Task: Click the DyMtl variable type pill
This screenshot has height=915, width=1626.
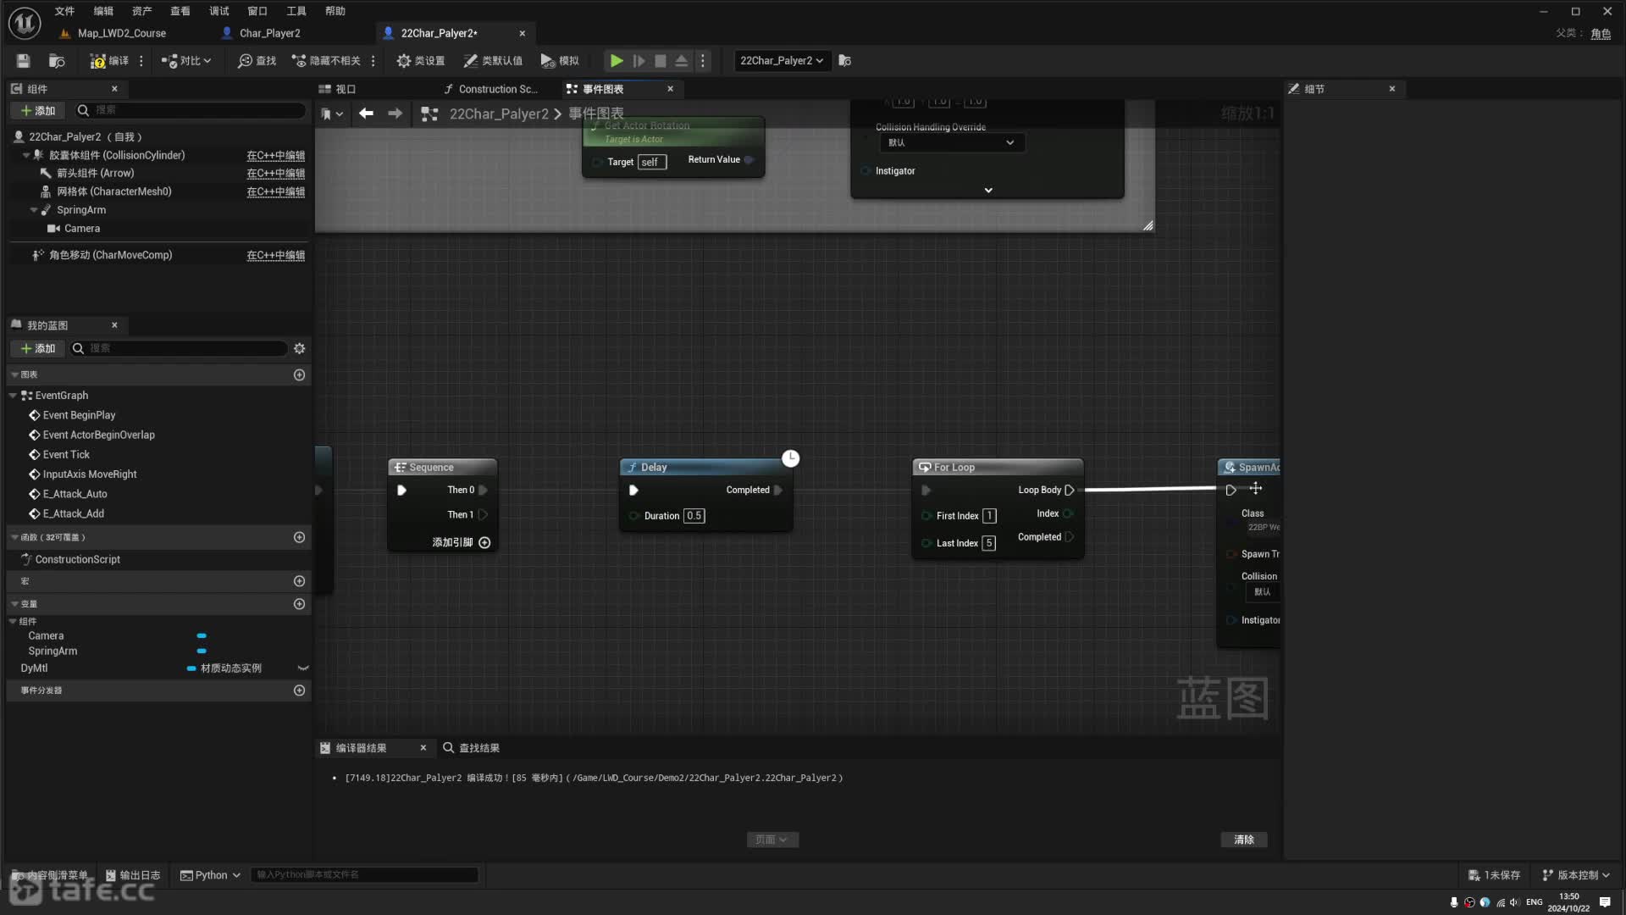Action: [191, 668]
